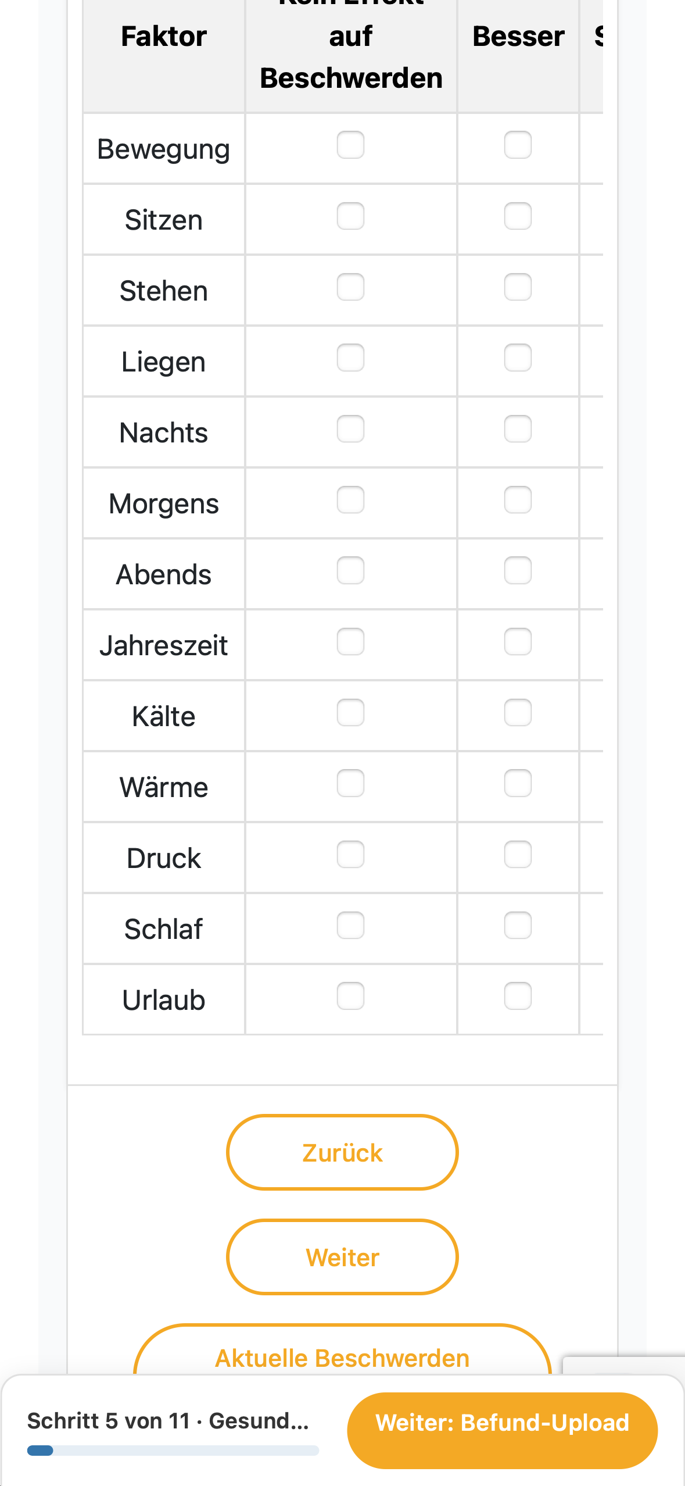Check 'Kein Effekt' box for Bewegung
The width and height of the screenshot is (685, 1486).
pyautogui.click(x=350, y=145)
